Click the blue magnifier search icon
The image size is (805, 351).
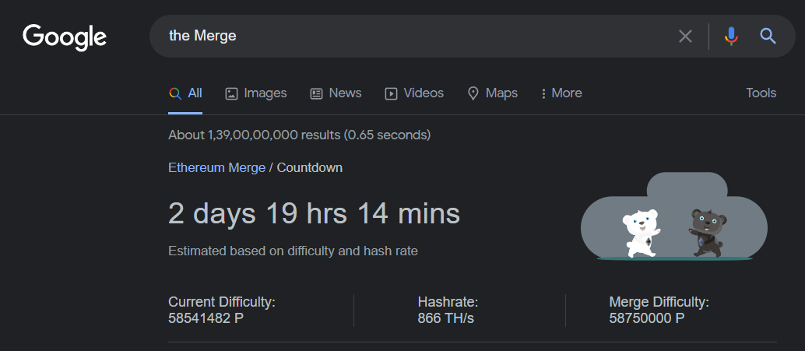point(768,37)
